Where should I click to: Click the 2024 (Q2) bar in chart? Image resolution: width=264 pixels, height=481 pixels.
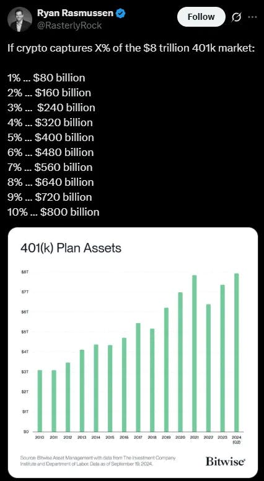(236, 352)
